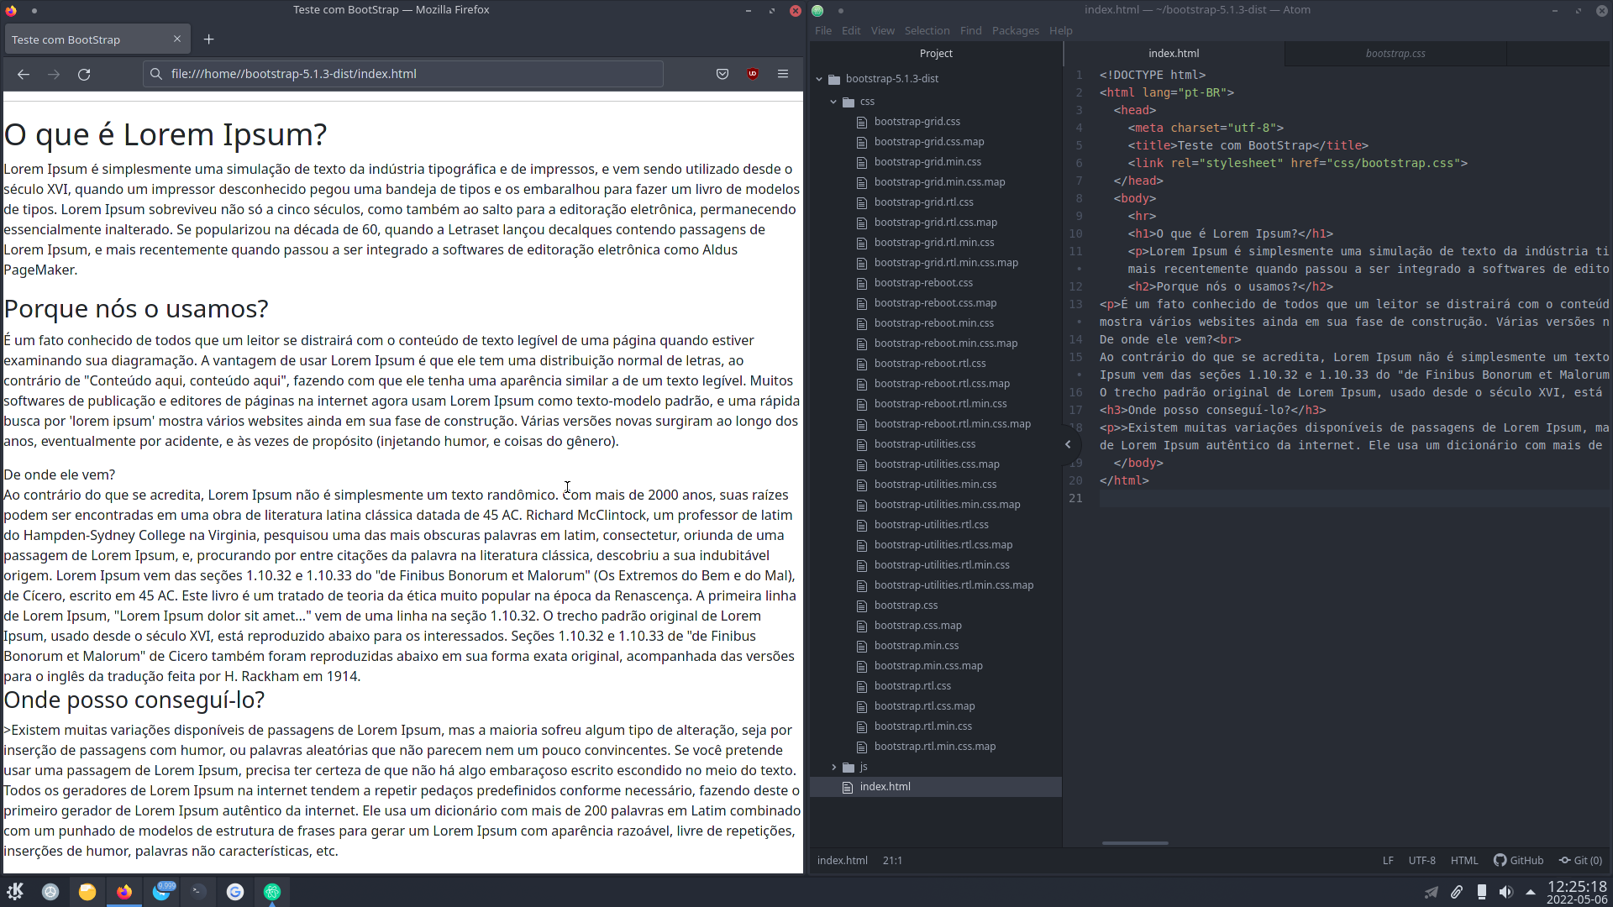Change UTF-8 encoding in status bar
Screen dimensions: 1613x907
(x=1421, y=861)
